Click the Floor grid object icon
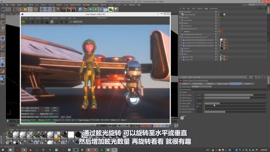Image resolution: width=270 pixels, height=152 pixels. [x=106, y=9]
